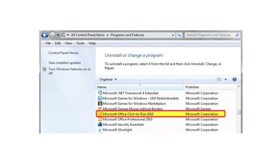Click the scrollbar up arrow
The image size is (279, 157).
click(x=239, y=86)
